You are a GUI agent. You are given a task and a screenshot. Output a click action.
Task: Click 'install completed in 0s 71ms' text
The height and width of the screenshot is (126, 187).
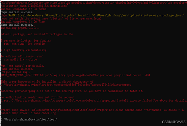click(x=23, y=22)
